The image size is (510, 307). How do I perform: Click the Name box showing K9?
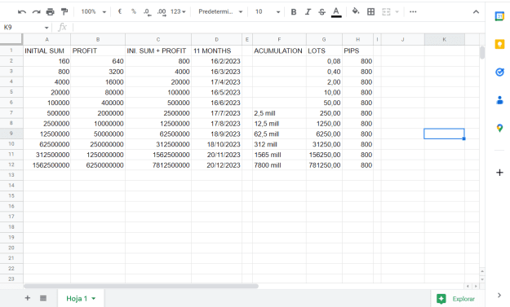(23, 27)
